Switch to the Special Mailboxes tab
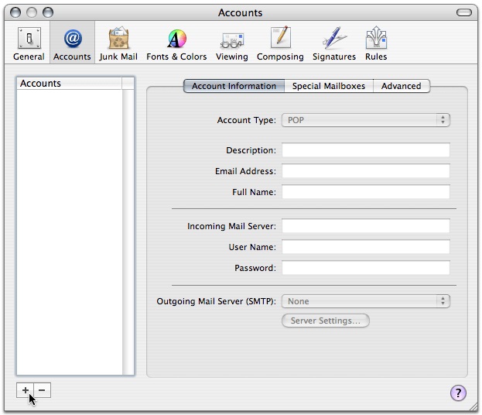This screenshot has width=482, height=415. click(329, 86)
